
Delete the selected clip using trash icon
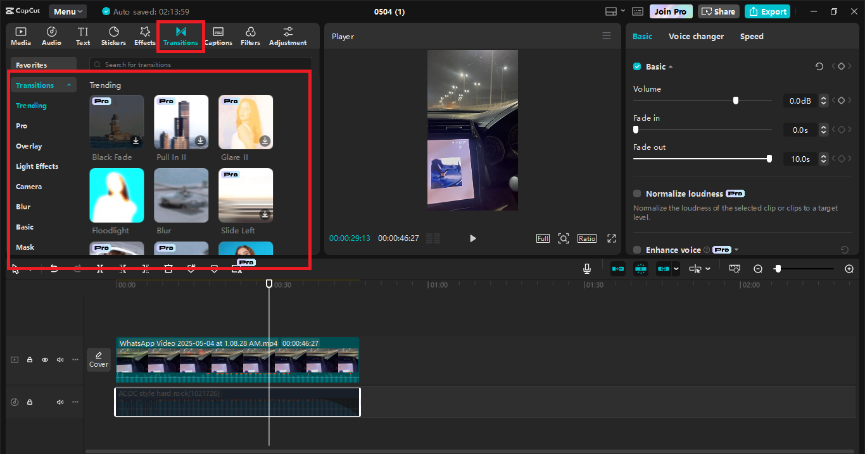[168, 269]
